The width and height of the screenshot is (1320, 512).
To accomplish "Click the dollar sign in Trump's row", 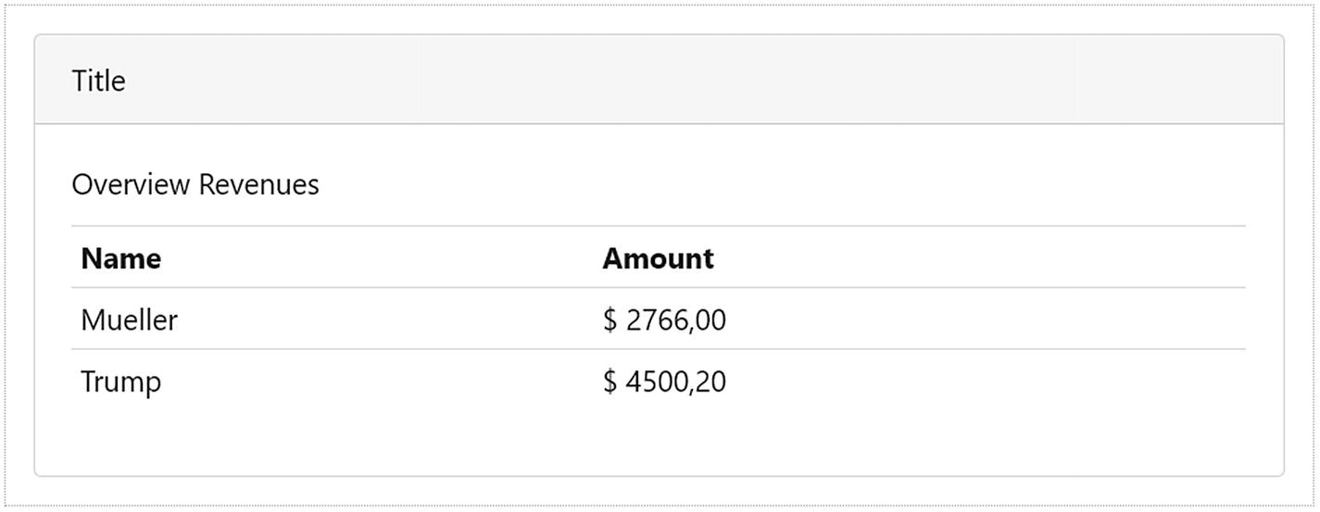I will (x=610, y=381).
